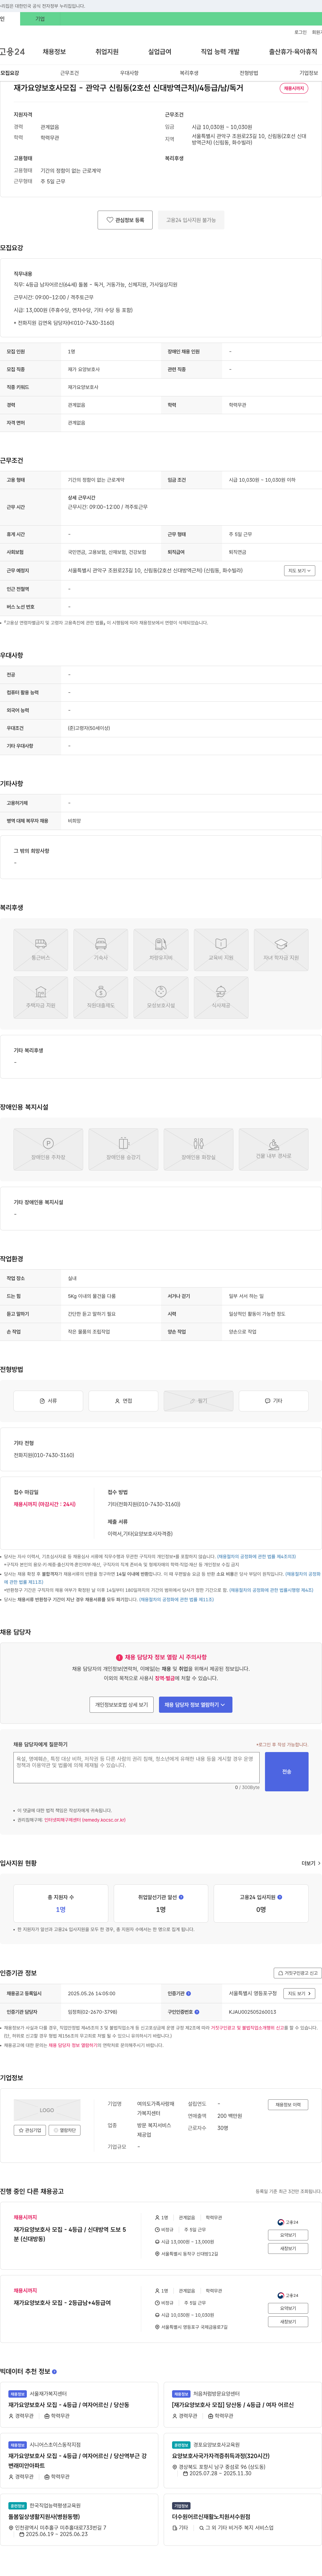Click the 직원대출제도 welfare icon

coord(101,998)
